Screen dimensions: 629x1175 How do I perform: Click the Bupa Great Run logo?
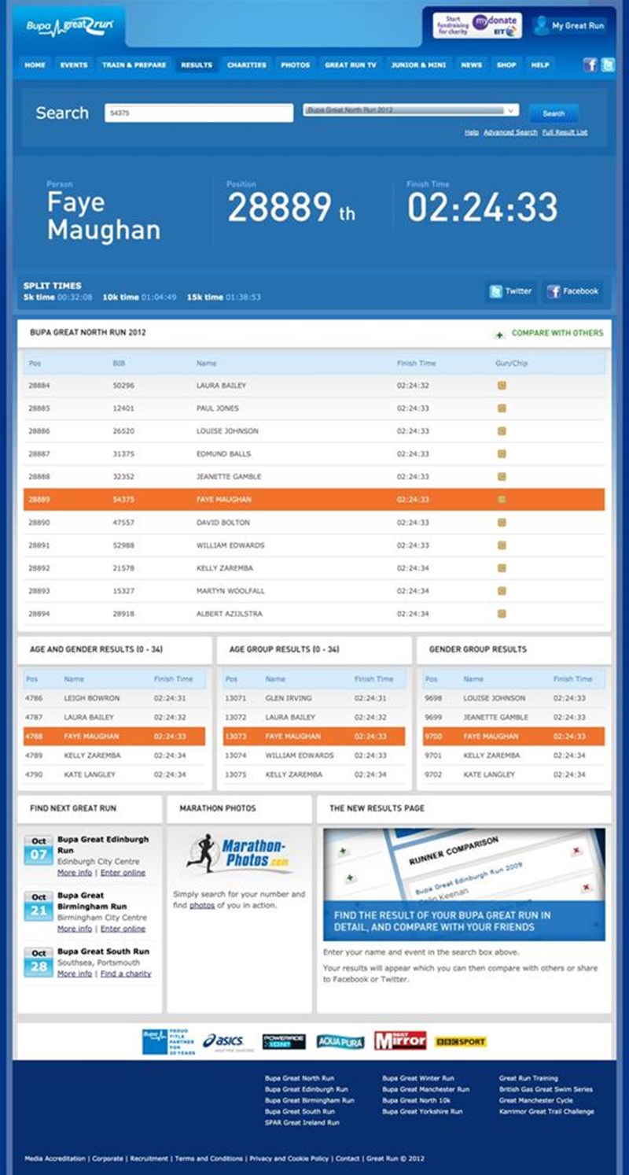click(69, 25)
